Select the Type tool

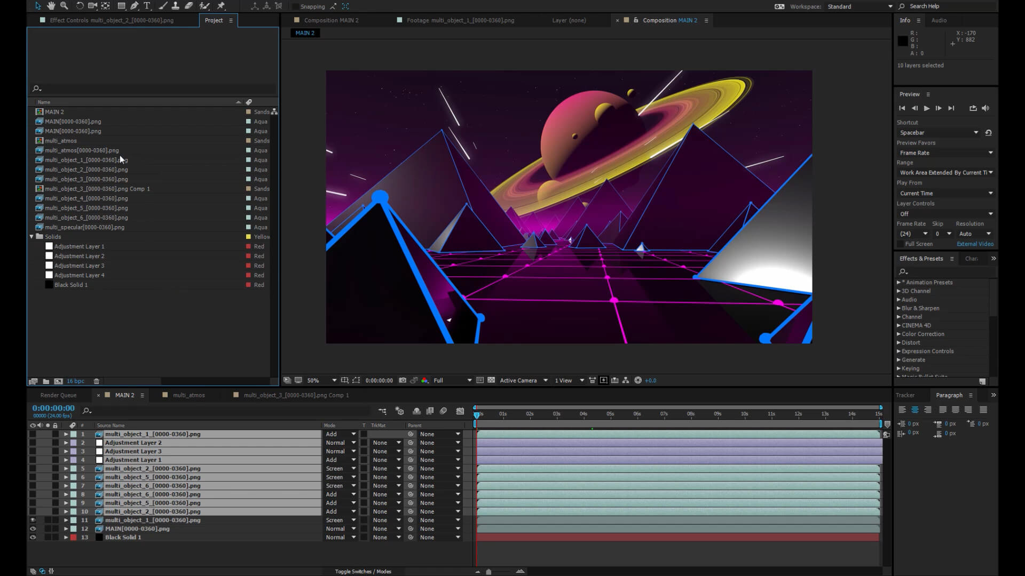pos(147,6)
